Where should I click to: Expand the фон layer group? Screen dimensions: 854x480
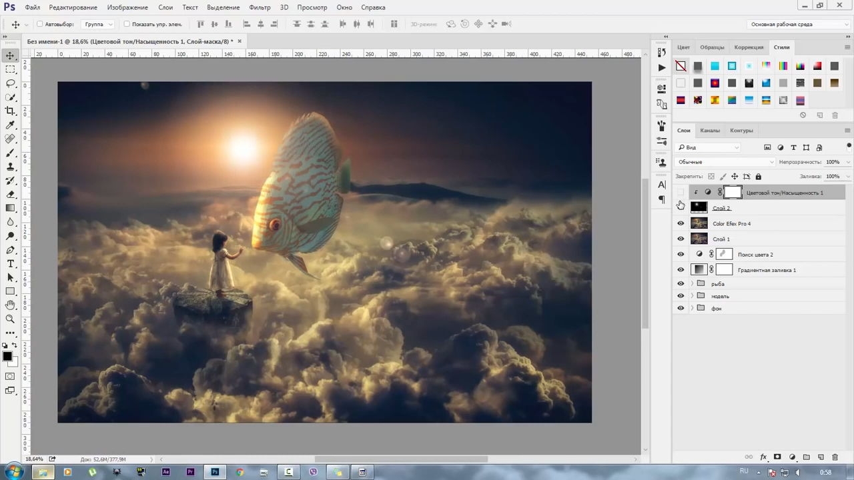click(692, 308)
